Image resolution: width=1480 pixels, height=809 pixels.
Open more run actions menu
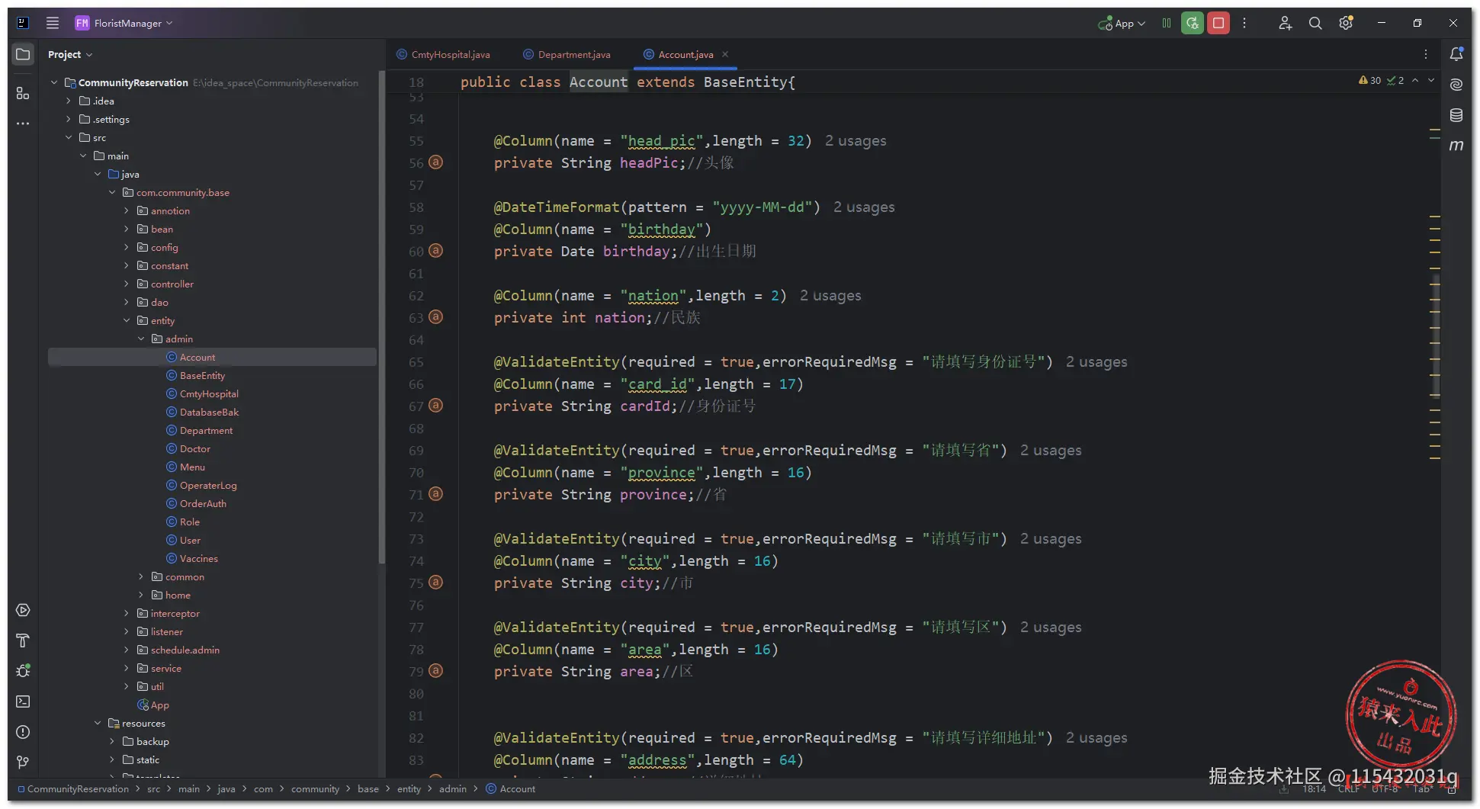[x=1244, y=23]
